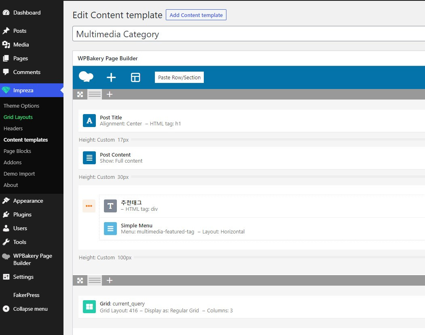Click the Pages sidebar icon
Viewport: 425px width, 335px height.
point(6,58)
